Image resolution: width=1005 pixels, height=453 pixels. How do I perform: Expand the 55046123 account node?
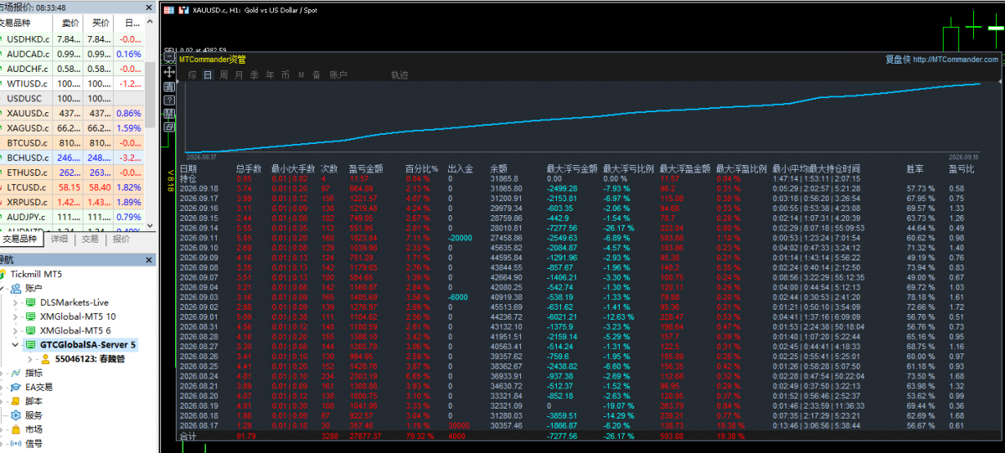[x=30, y=358]
